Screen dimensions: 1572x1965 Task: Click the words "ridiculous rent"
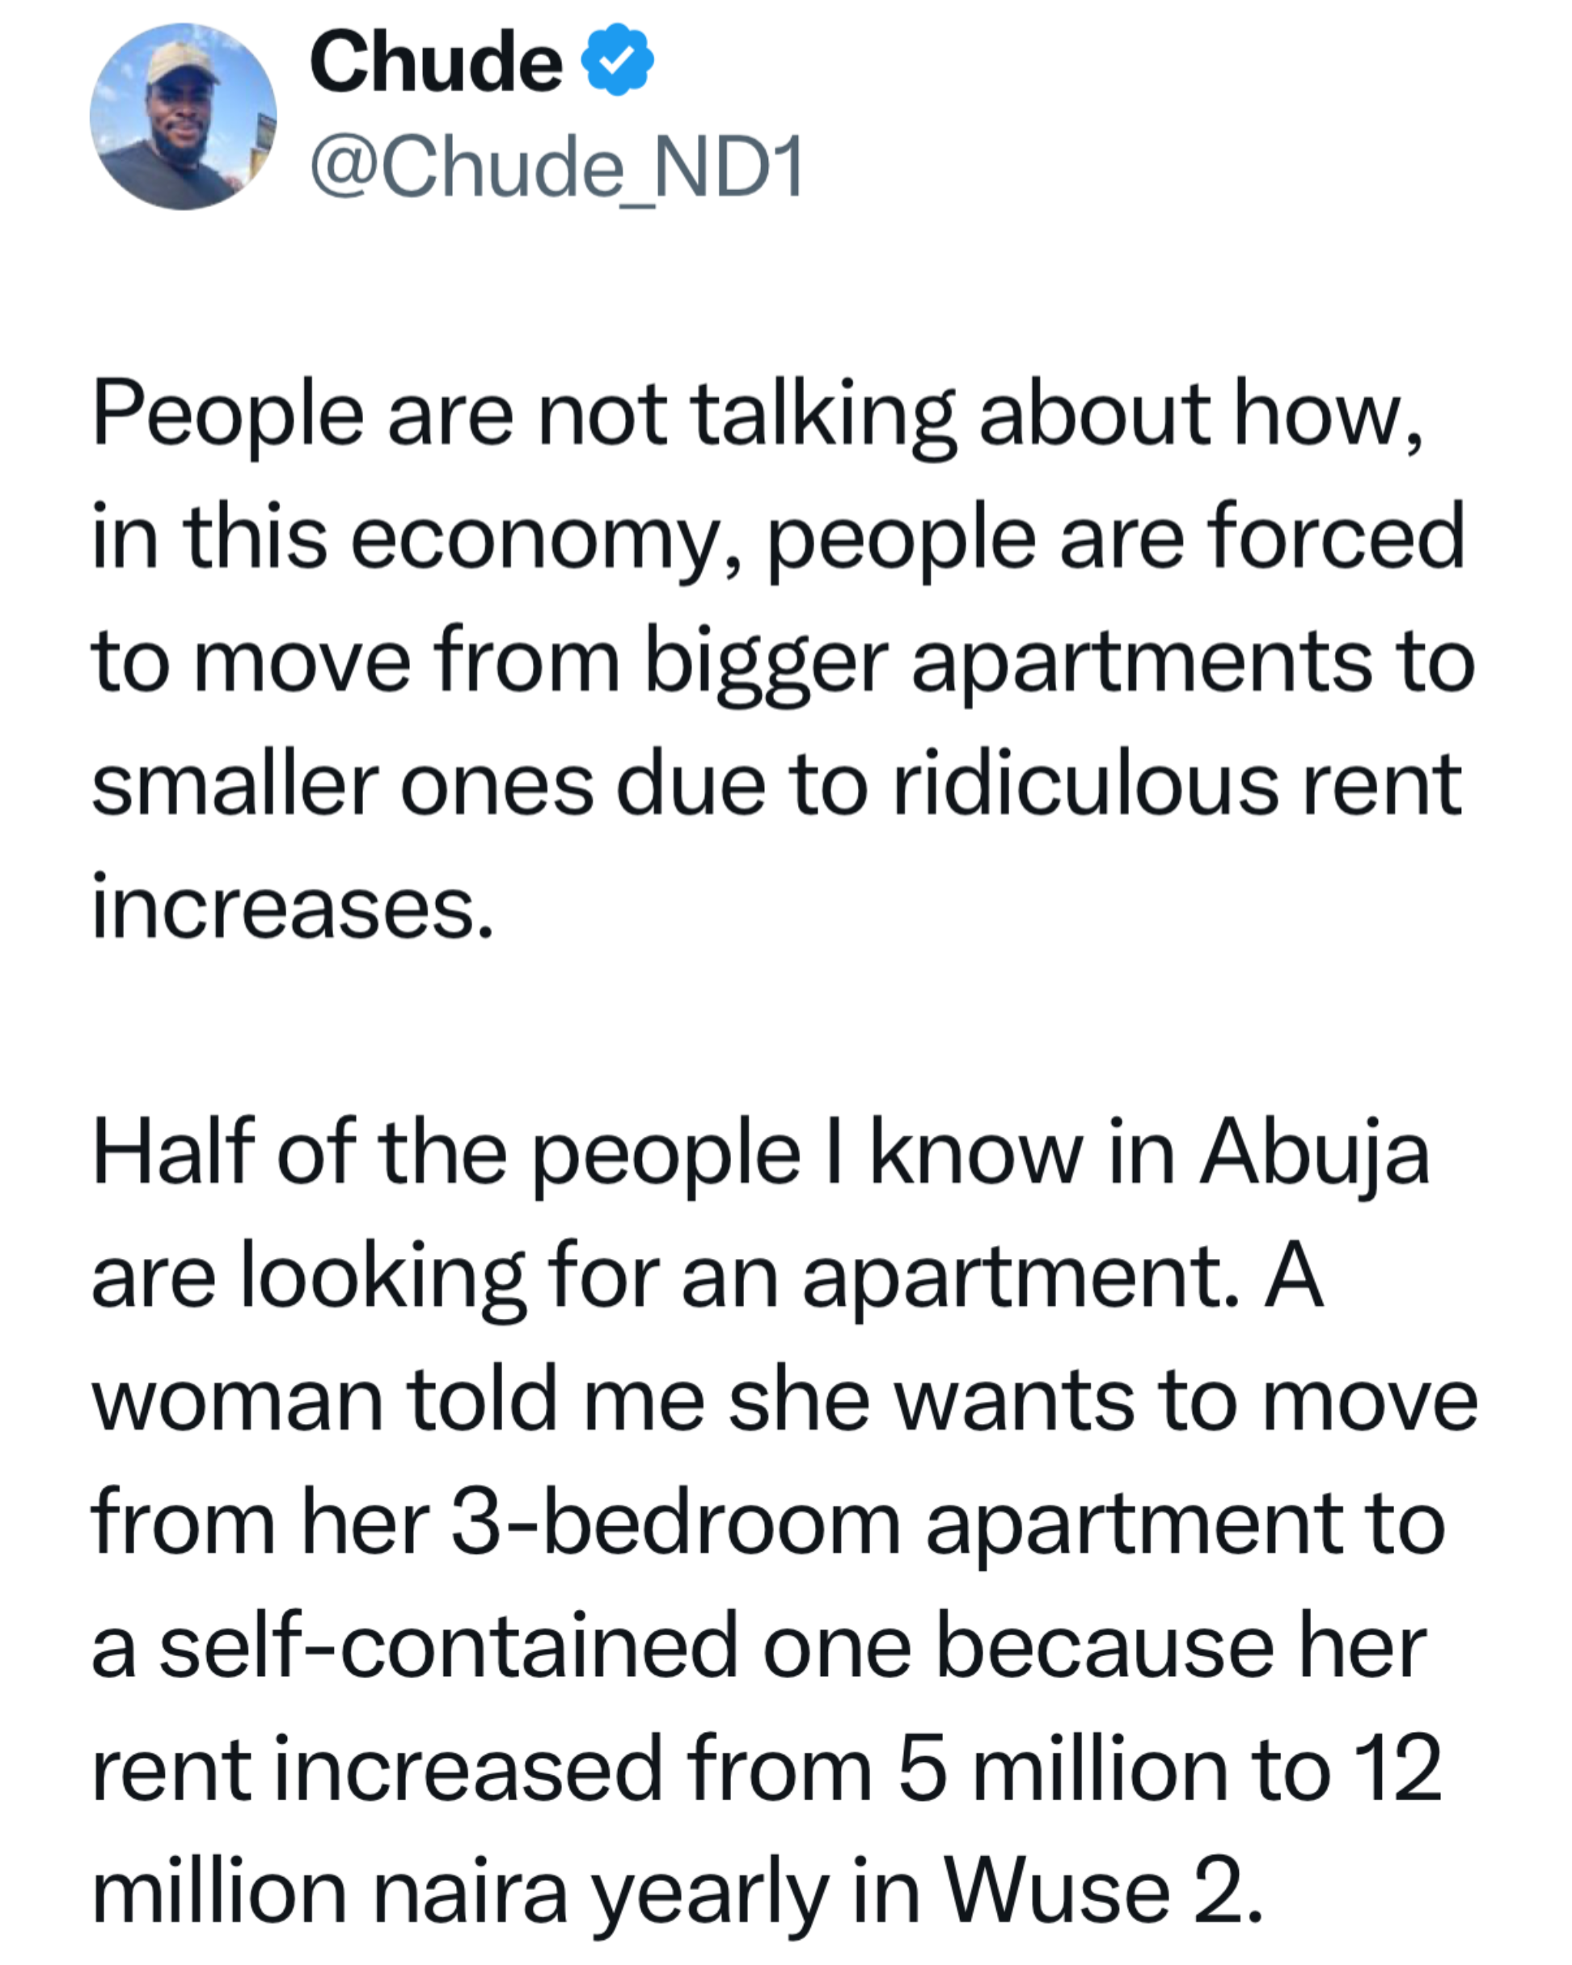tap(1176, 786)
